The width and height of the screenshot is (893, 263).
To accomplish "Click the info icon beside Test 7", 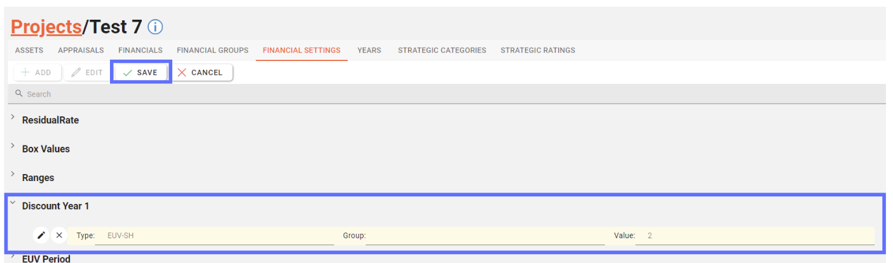I will 156,27.
